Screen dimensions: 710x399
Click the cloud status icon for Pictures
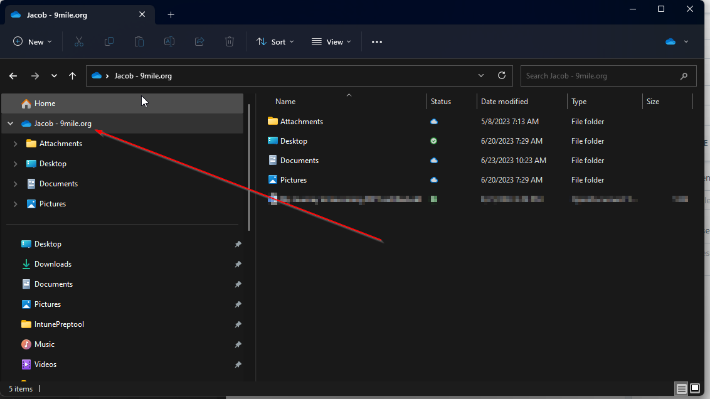(x=434, y=180)
